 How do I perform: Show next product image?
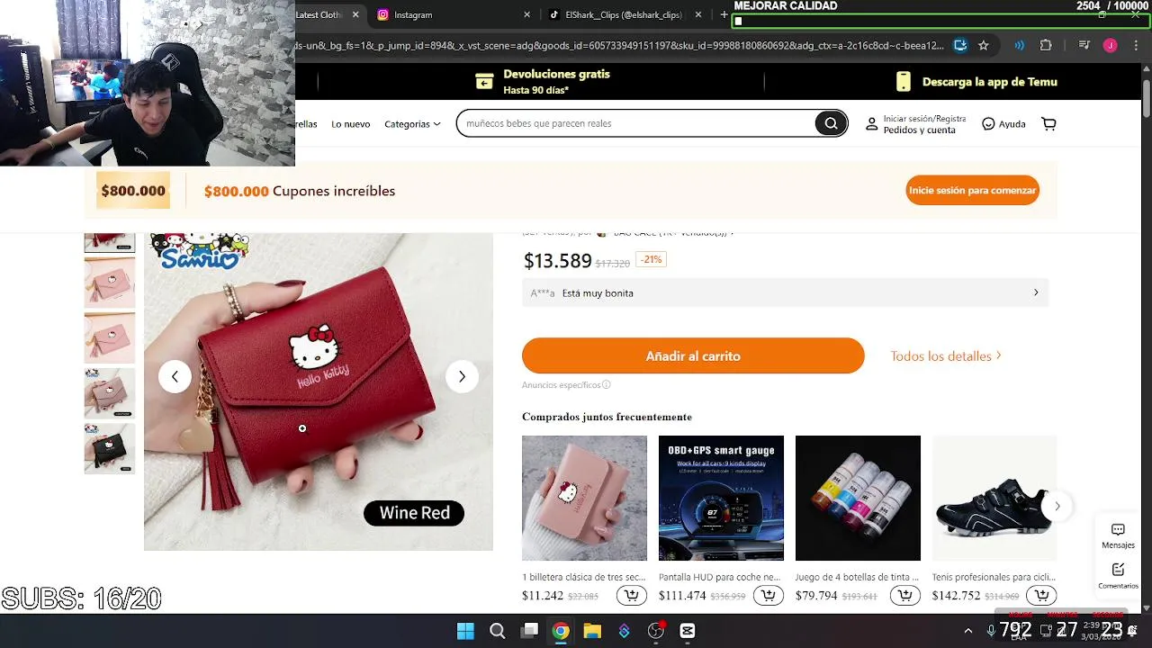click(462, 376)
